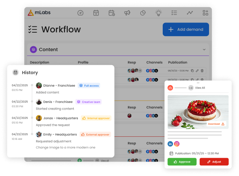Click the red profile icon in preview card
Image resolution: width=239 pixels, height=176 pixels.
(170, 88)
